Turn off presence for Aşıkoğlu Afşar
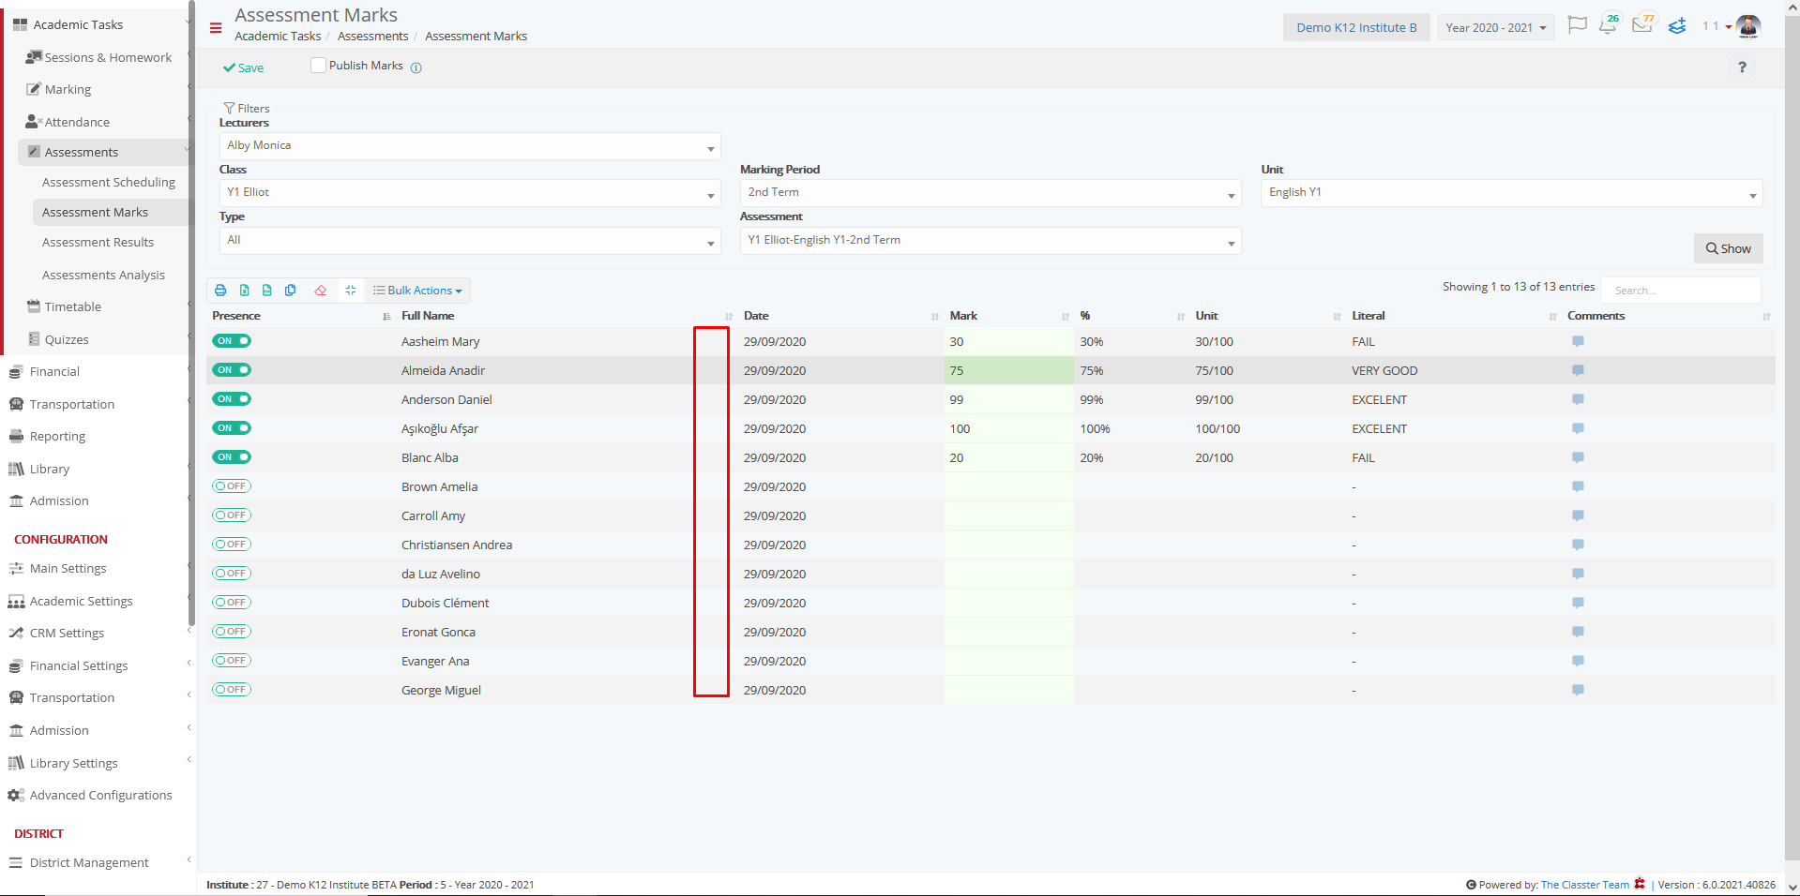This screenshot has height=896, width=1800. point(232,428)
